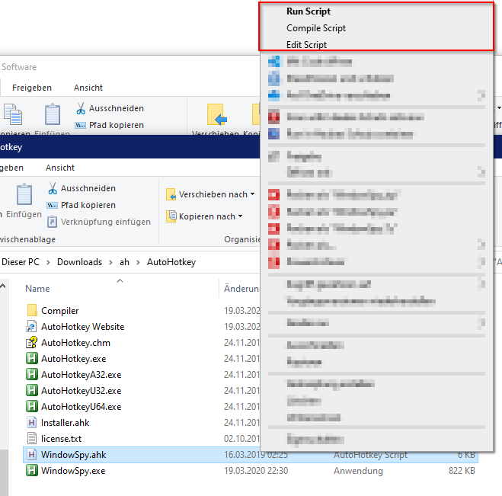Select the license.txt file name
The image size is (502, 496).
(x=61, y=439)
